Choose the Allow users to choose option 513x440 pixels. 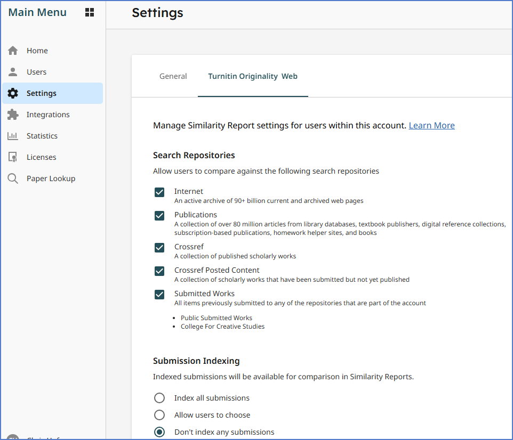[159, 415]
